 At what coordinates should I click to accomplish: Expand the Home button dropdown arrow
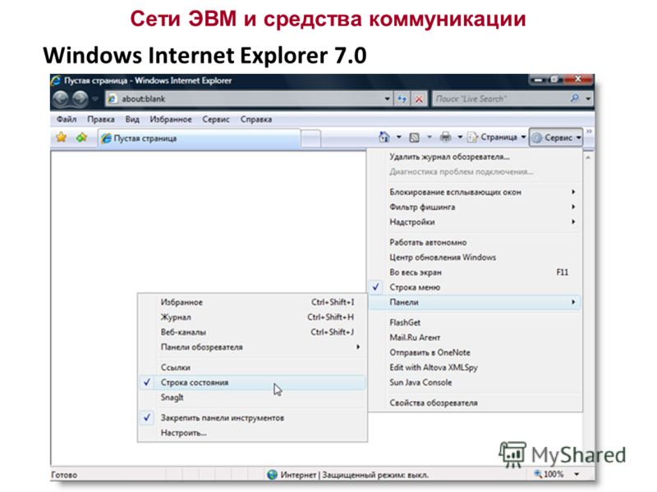click(399, 137)
